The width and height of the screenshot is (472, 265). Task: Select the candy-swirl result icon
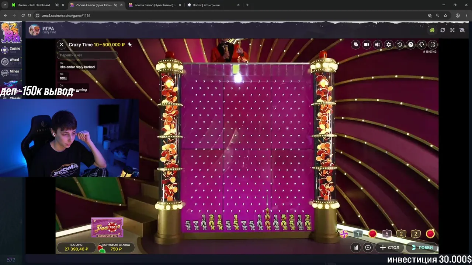pos(344,234)
